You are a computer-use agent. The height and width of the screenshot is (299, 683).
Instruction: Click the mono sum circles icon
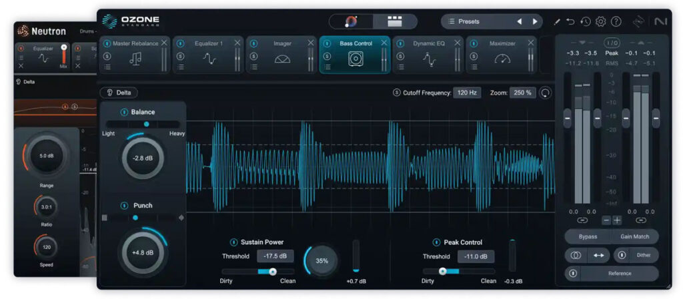(x=576, y=256)
